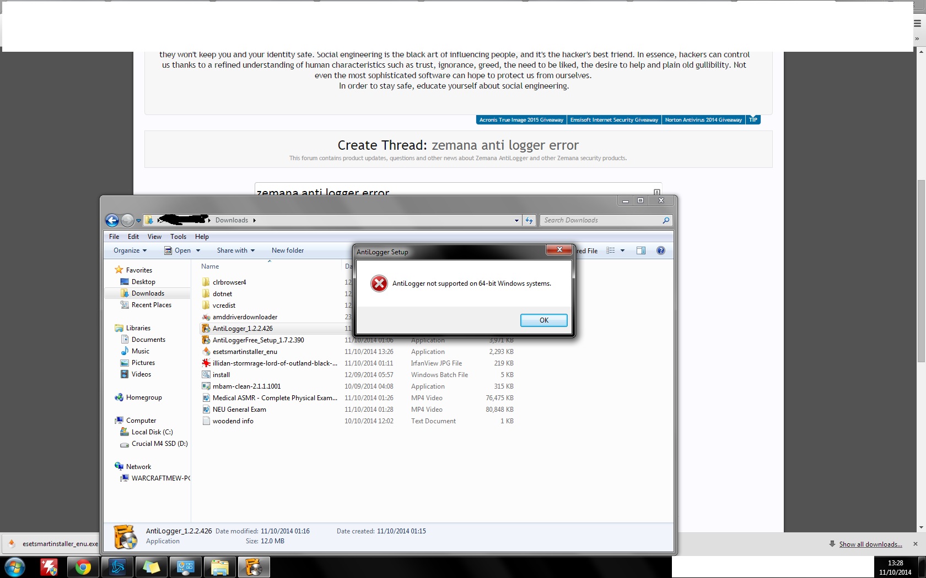Open the Norton Antivirus 2014 Giveaway link

tap(703, 120)
